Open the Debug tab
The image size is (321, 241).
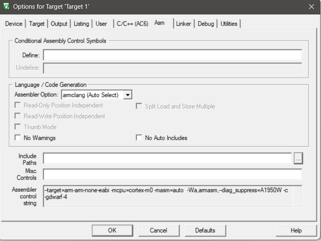click(206, 24)
